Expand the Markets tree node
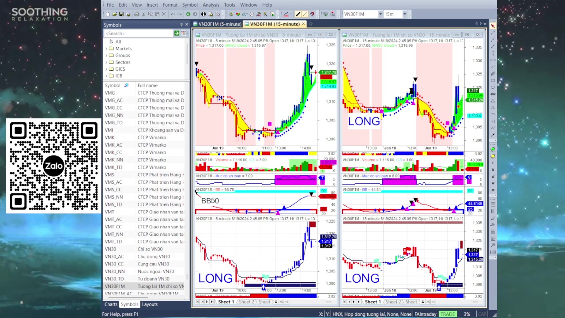565x318 pixels. pyautogui.click(x=106, y=49)
